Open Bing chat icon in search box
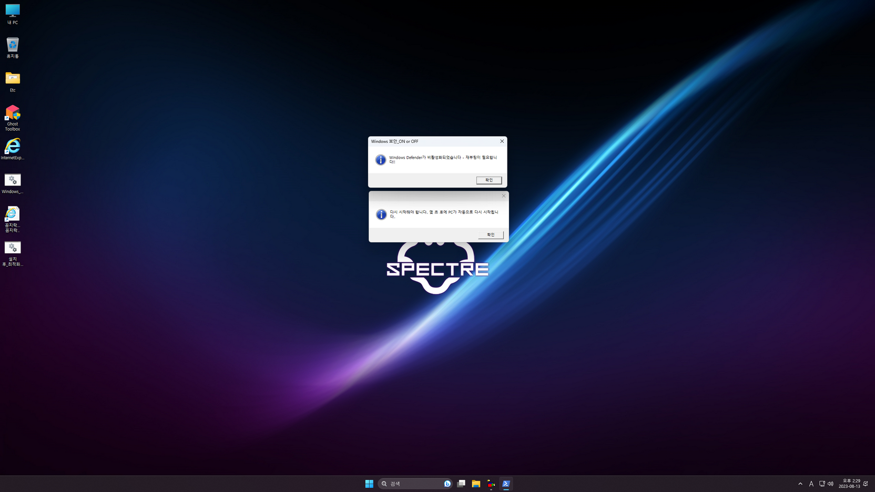The height and width of the screenshot is (492, 875). (447, 484)
